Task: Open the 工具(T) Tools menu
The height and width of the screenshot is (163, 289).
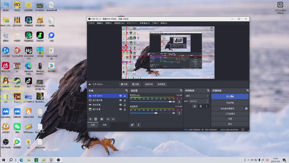Action: (x=155, y=23)
